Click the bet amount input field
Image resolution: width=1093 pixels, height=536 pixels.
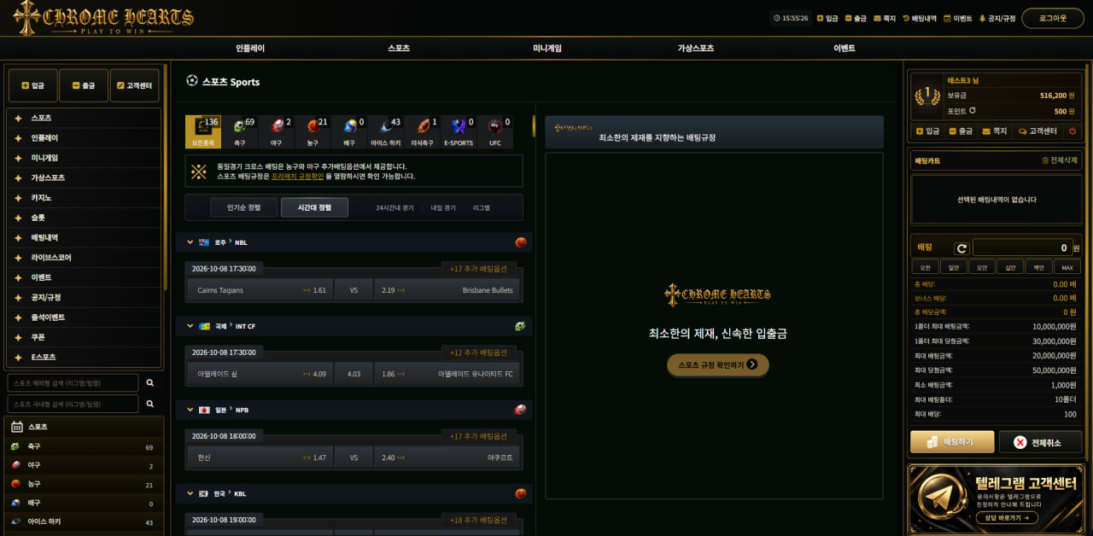point(1023,248)
